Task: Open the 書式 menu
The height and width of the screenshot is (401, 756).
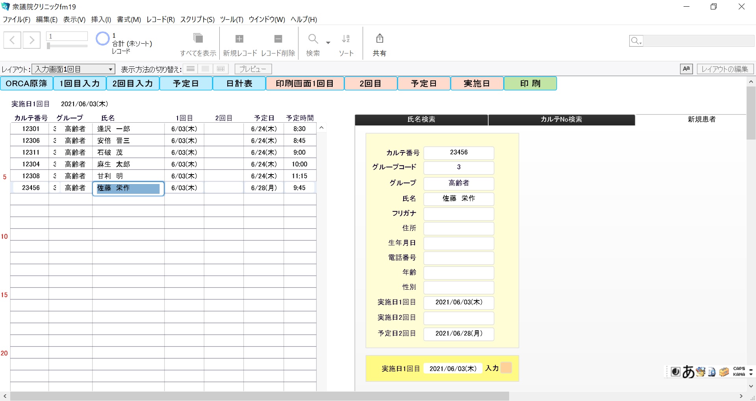Action: pyautogui.click(x=129, y=19)
